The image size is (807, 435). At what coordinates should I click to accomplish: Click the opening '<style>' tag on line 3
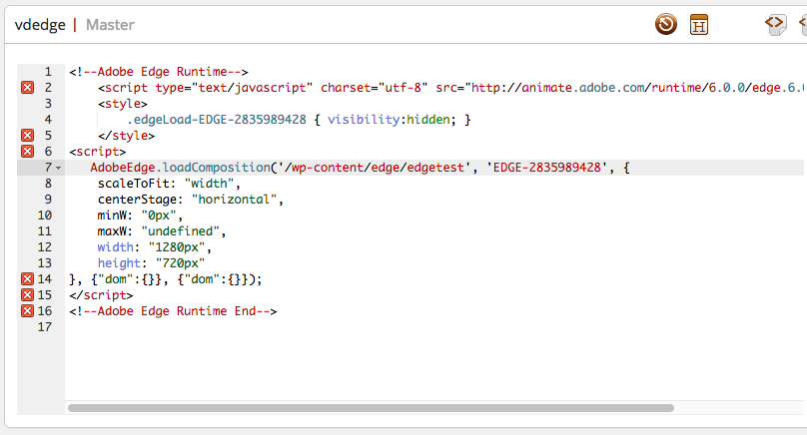click(123, 104)
